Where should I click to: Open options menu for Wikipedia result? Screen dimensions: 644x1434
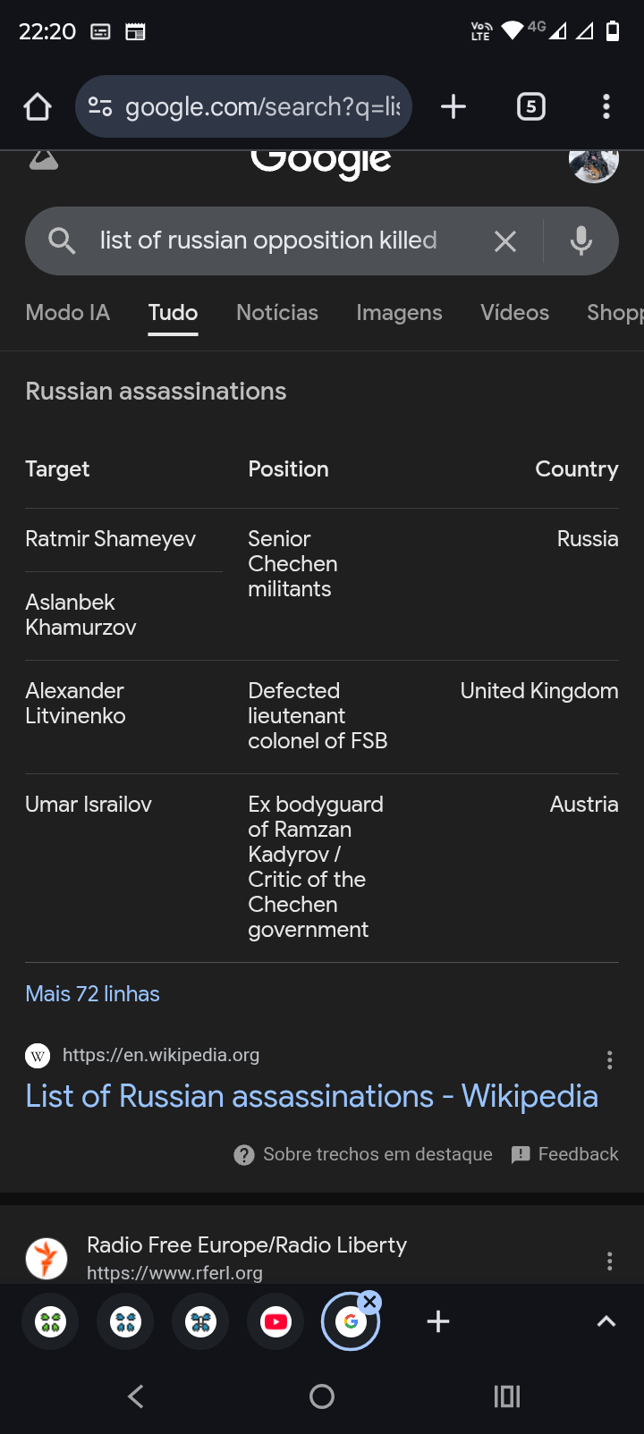point(610,1060)
